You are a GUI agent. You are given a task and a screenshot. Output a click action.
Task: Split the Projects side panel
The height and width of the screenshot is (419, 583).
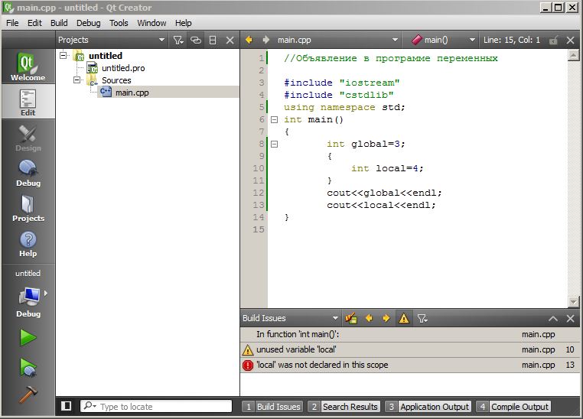[213, 40]
